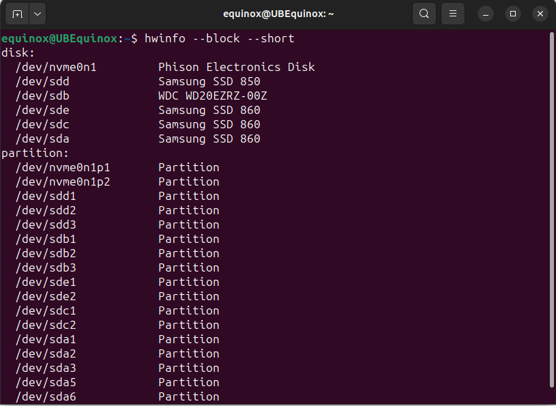Click the terminal vertical scrollbar
Screen dimensions: 556x406
[552, 209]
